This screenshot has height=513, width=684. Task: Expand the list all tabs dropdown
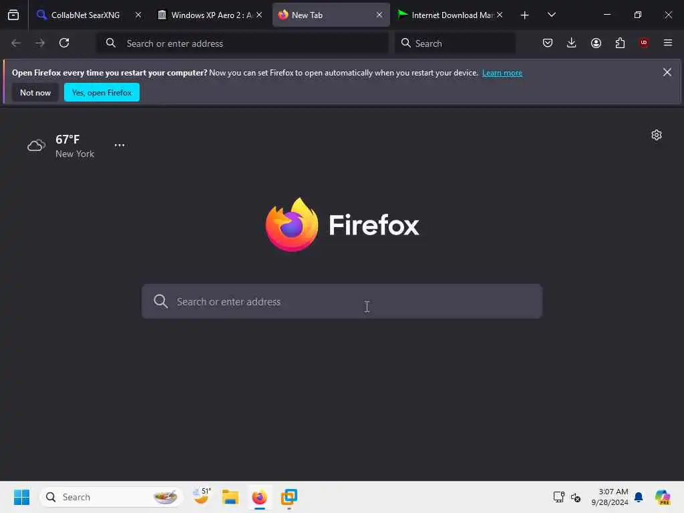(551, 15)
